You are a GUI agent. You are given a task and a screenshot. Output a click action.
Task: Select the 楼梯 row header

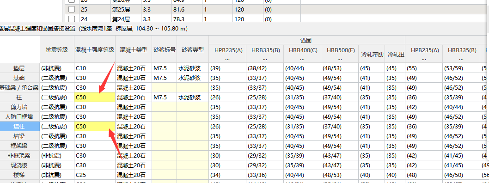point(20,175)
